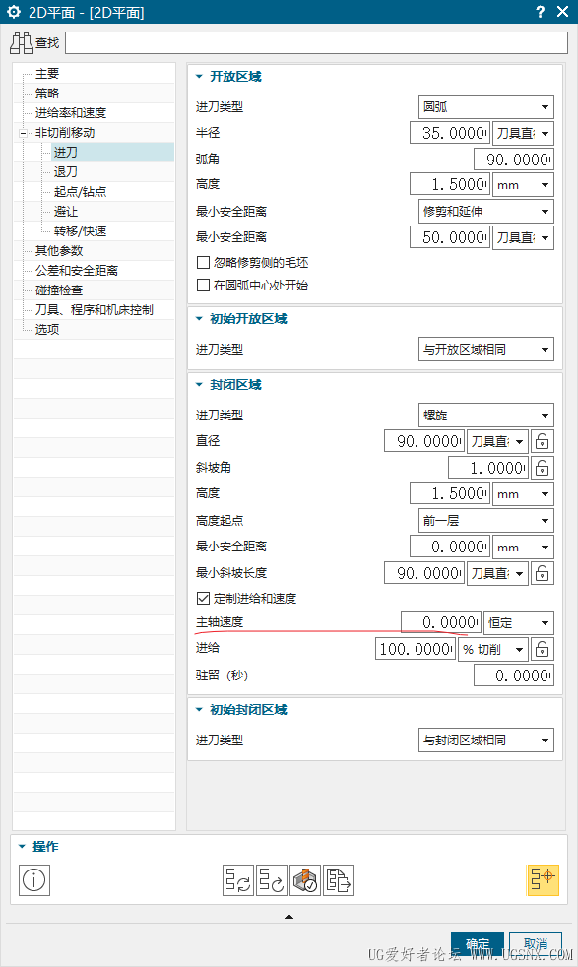Open 封闭区域 进刀类型 dropdown showing 螺旋
Viewport: 578px width, 967px height.
[486, 416]
